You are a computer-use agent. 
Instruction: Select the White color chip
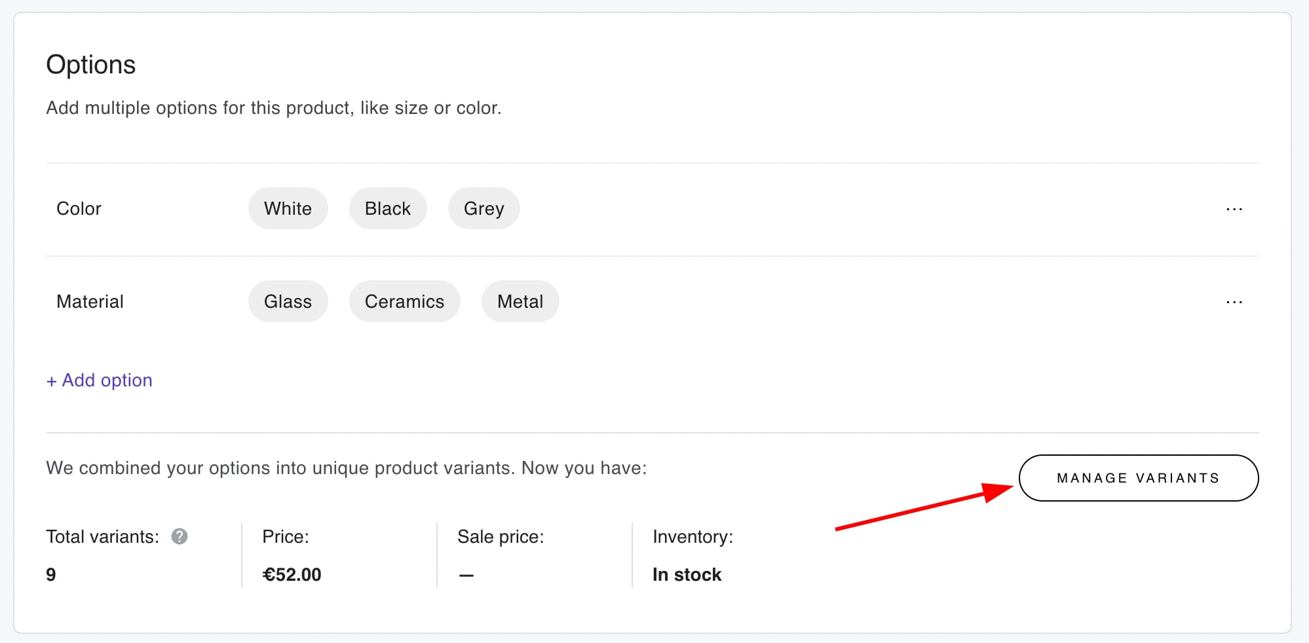(x=288, y=209)
